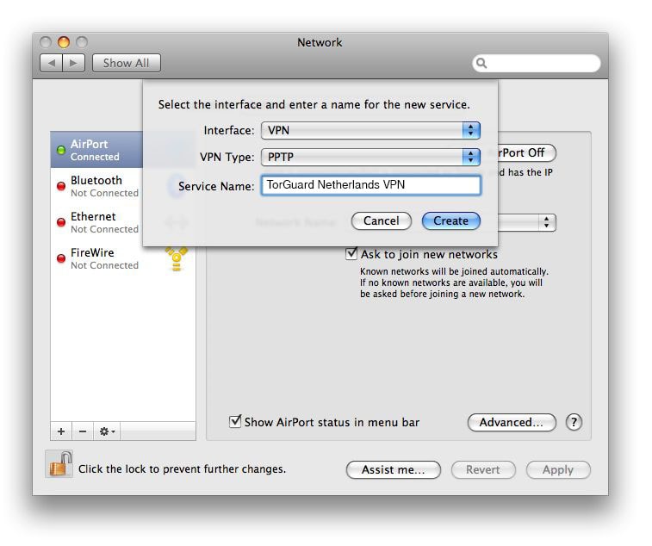Click the red FireWire status indicator
The height and width of the screenshot is (546, 652).
pos(61,258)
